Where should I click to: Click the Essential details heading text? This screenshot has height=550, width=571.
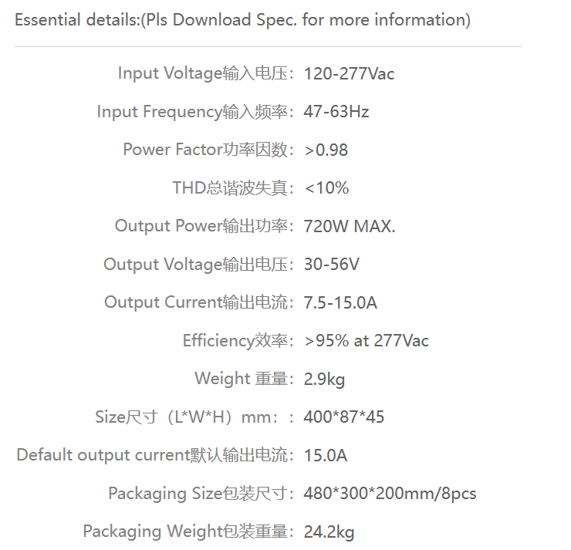[242, 20]
